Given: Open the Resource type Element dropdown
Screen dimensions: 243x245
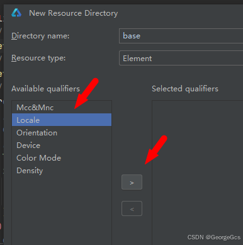Looking at the screenshot, I should (x=181, y=58).
